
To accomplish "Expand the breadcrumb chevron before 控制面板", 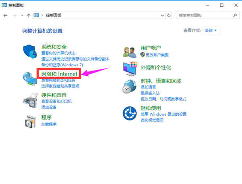I will pyautogui.click(x=42, y=15).
